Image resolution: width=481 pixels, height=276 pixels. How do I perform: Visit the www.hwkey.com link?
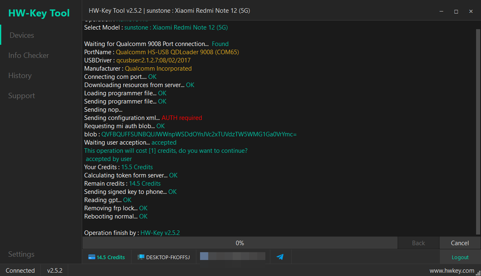pos(452,271)
